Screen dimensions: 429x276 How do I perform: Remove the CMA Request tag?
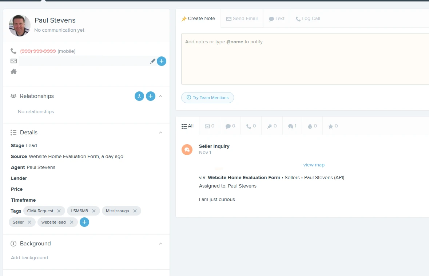tap(59, 211)
